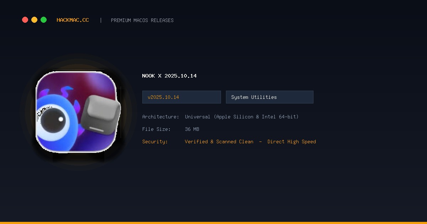Click the Architecture label

pyautogui.click(x=161, y=117)
